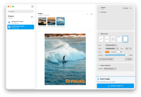Click the Images heading
141x97 pixels.
click(40, 13)
